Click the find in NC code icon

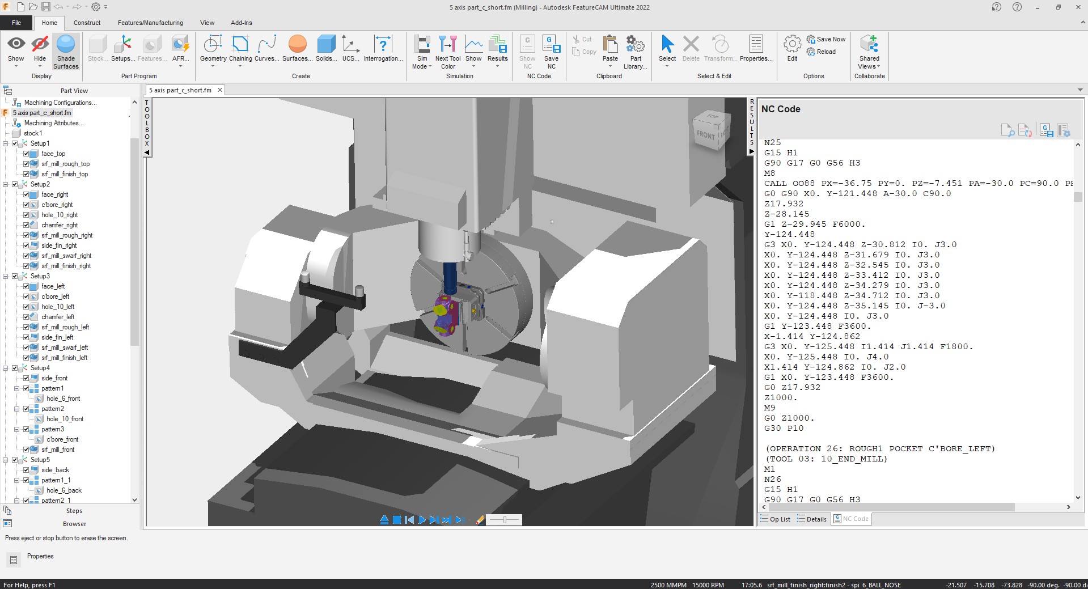point(1007,131)
